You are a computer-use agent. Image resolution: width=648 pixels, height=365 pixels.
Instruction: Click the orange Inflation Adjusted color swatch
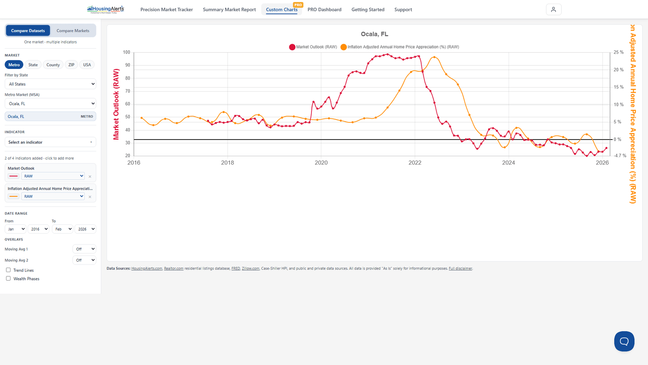14,196
